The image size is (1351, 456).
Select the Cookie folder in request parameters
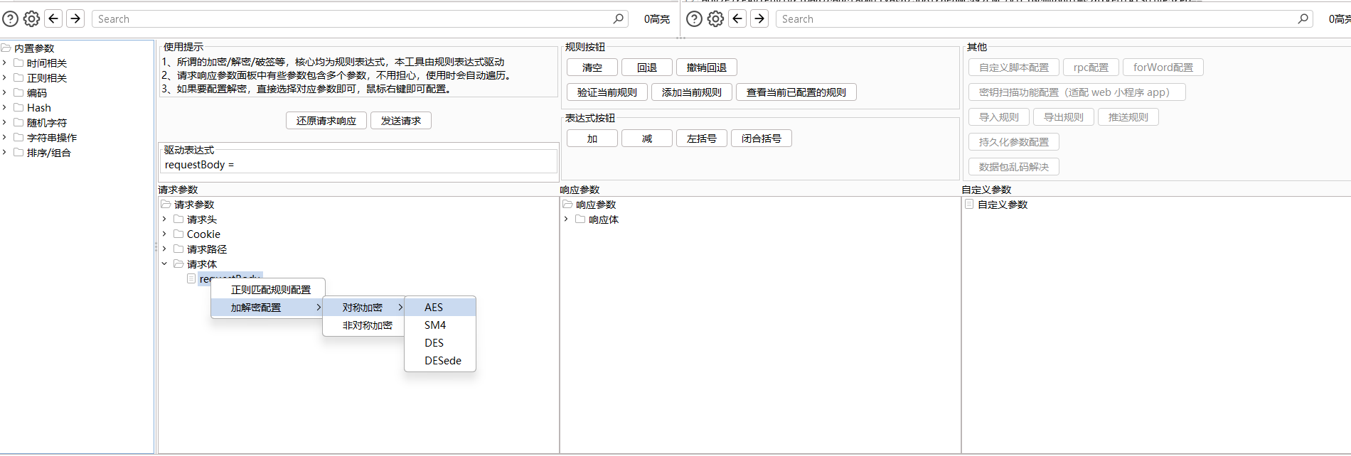pyautogui.click(x=203, y=234)
